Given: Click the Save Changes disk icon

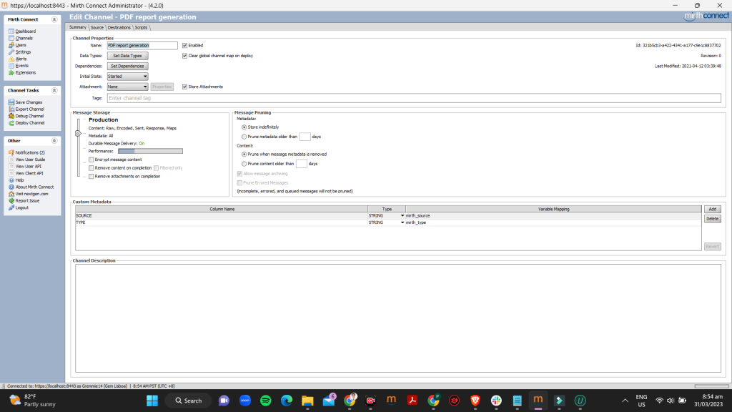Looking at the screenshot, I should tap(11, 102).
